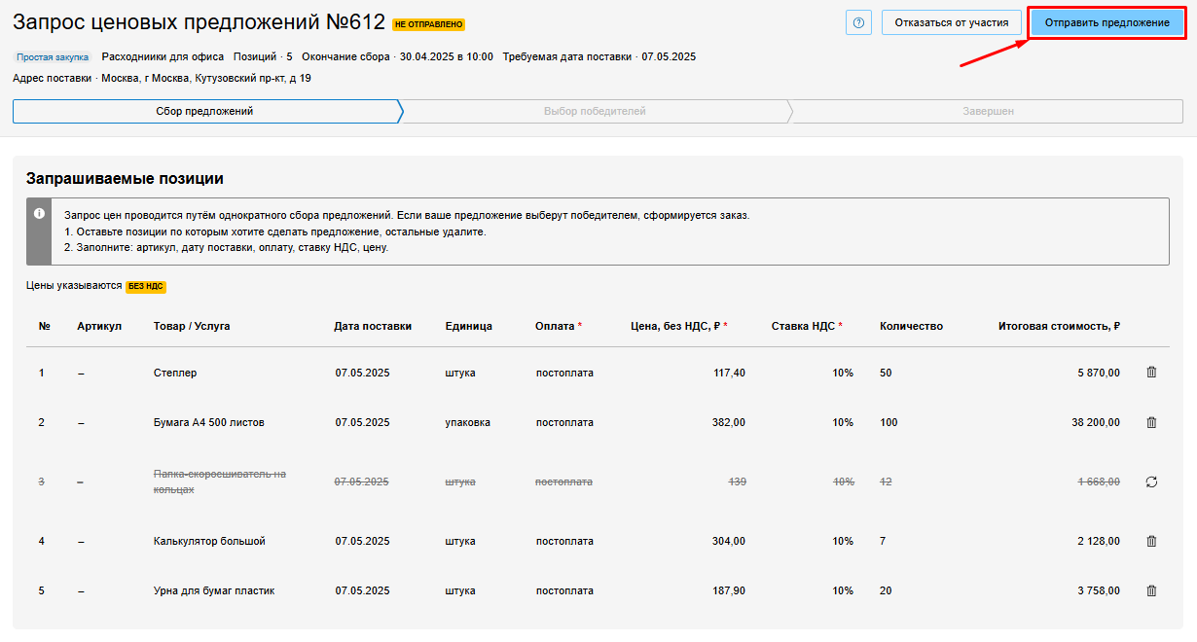Delete the Урна для бумаг пластик row

(x=1151, y=590)
